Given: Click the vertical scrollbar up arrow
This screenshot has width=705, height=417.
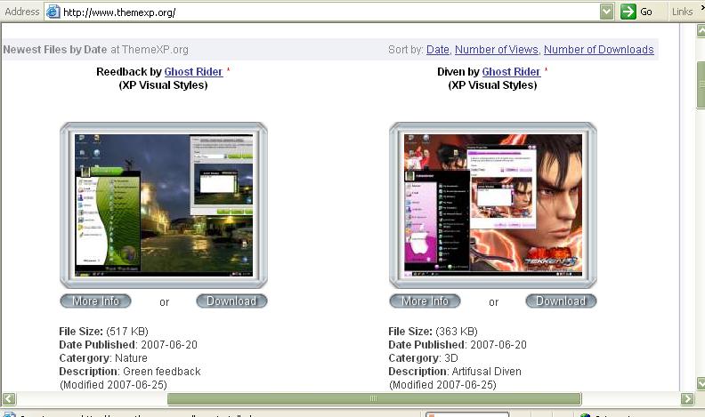Looking at the screenshot, I should (701, 30).
